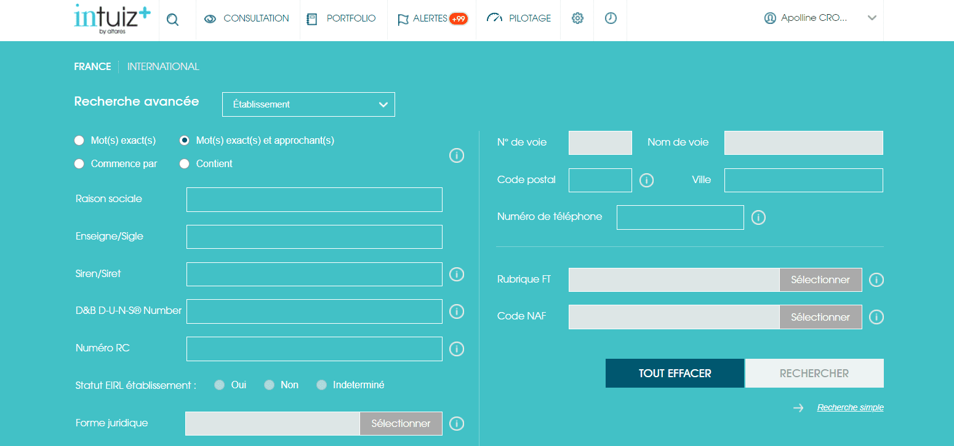Screen dimensions: 954x446
Task: Focus the Ville field
Action: (804, 180)
